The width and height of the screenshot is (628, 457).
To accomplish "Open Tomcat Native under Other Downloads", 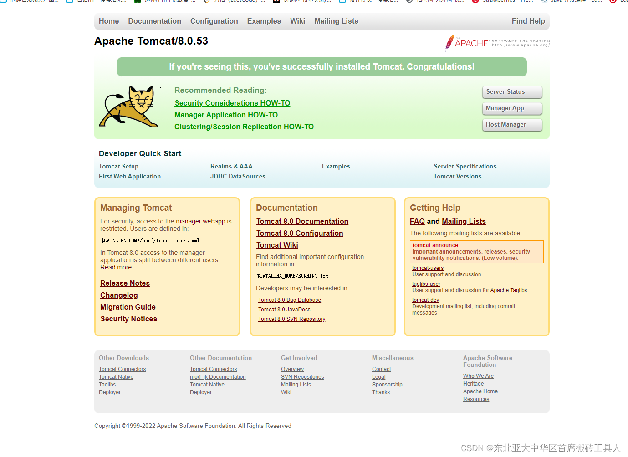I will tap(116, 377).
